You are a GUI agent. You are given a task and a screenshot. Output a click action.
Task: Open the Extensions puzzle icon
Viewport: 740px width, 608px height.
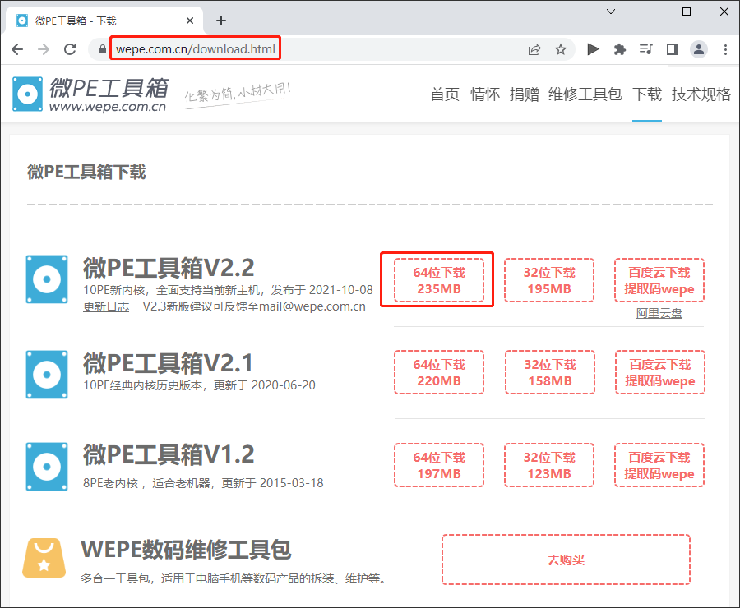(x=620, y=49)
